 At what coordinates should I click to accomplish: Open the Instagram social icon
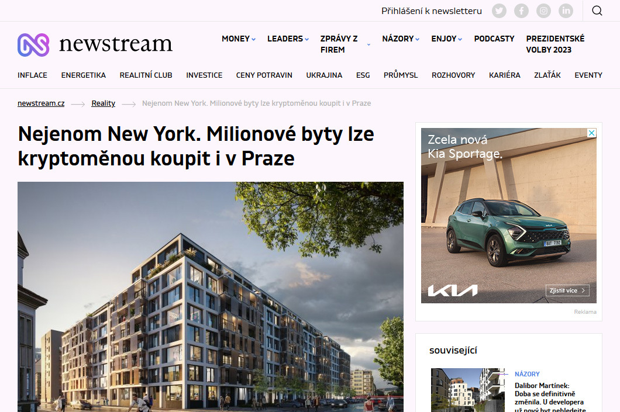543,11
